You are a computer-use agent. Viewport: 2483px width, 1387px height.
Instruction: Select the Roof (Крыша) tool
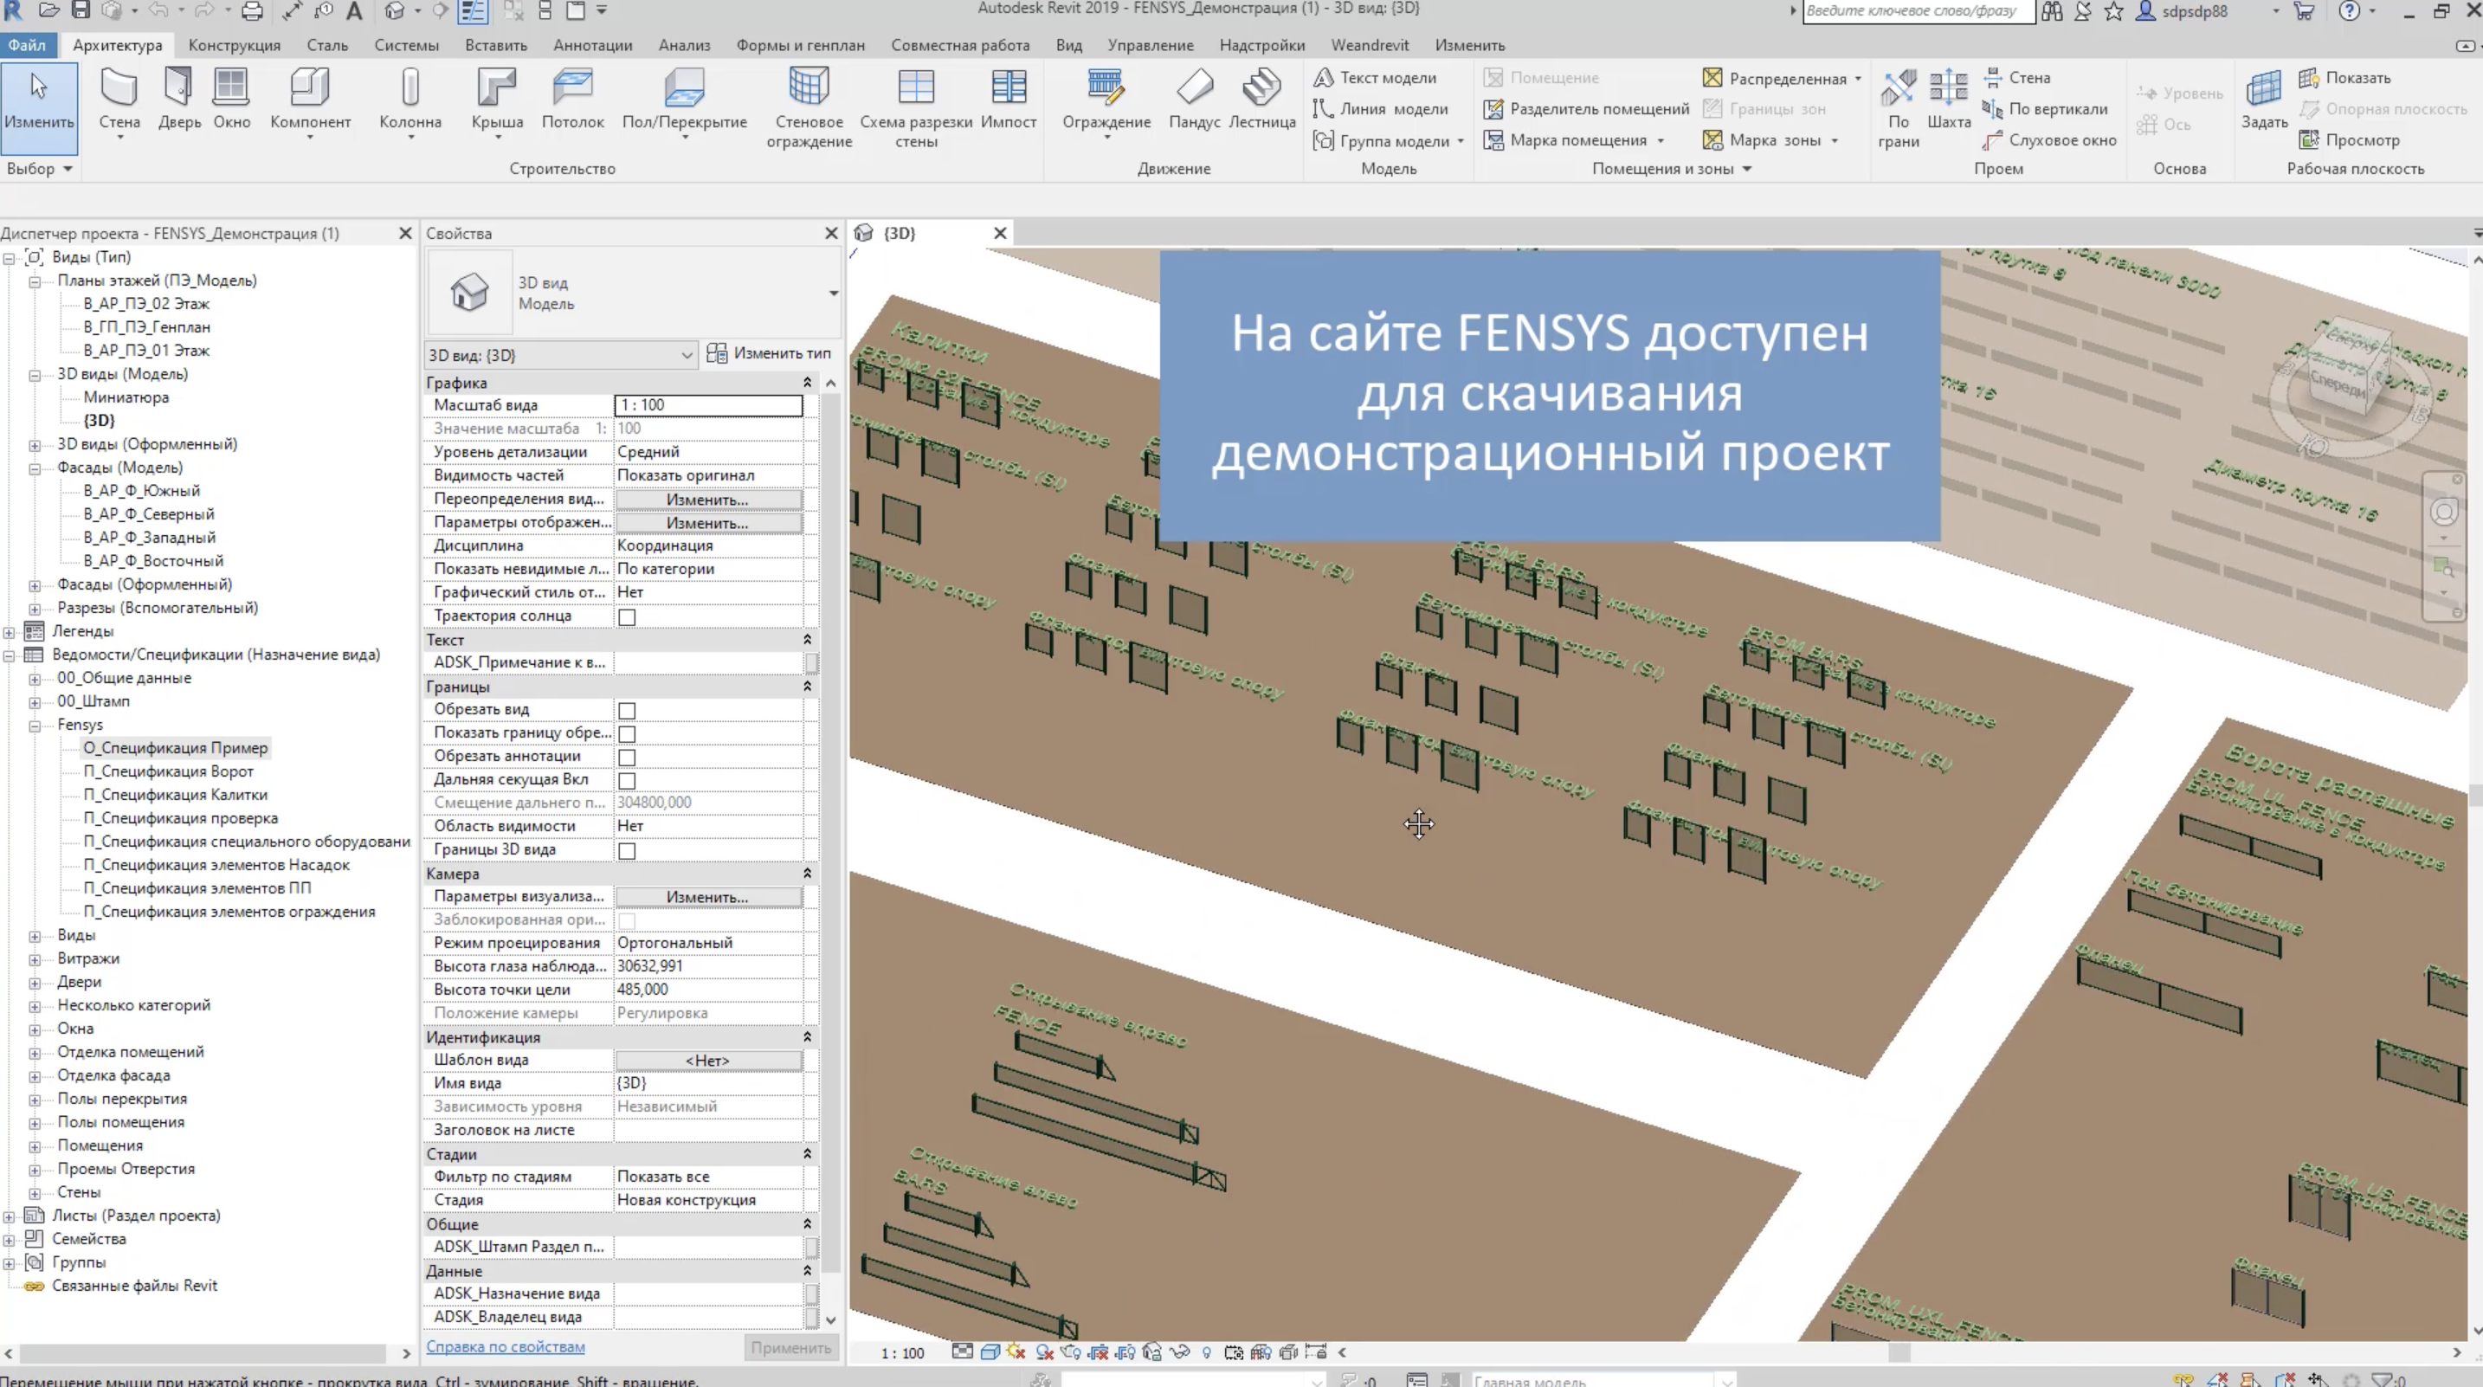point(497,100)
